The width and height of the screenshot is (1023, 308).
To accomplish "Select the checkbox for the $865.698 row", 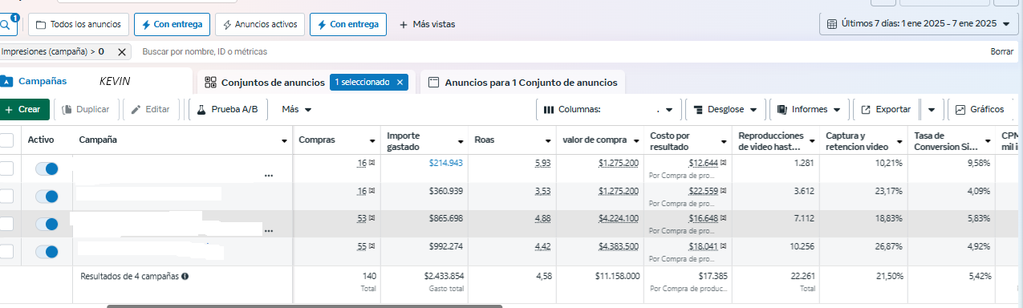I will 6,224.
